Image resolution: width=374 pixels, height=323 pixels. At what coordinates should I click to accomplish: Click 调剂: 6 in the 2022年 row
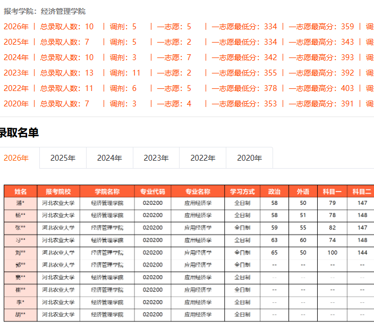(123, 88)
